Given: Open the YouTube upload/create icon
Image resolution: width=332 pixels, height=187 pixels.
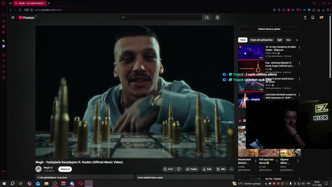Looking at the screenshot, I should coord(305,17).
